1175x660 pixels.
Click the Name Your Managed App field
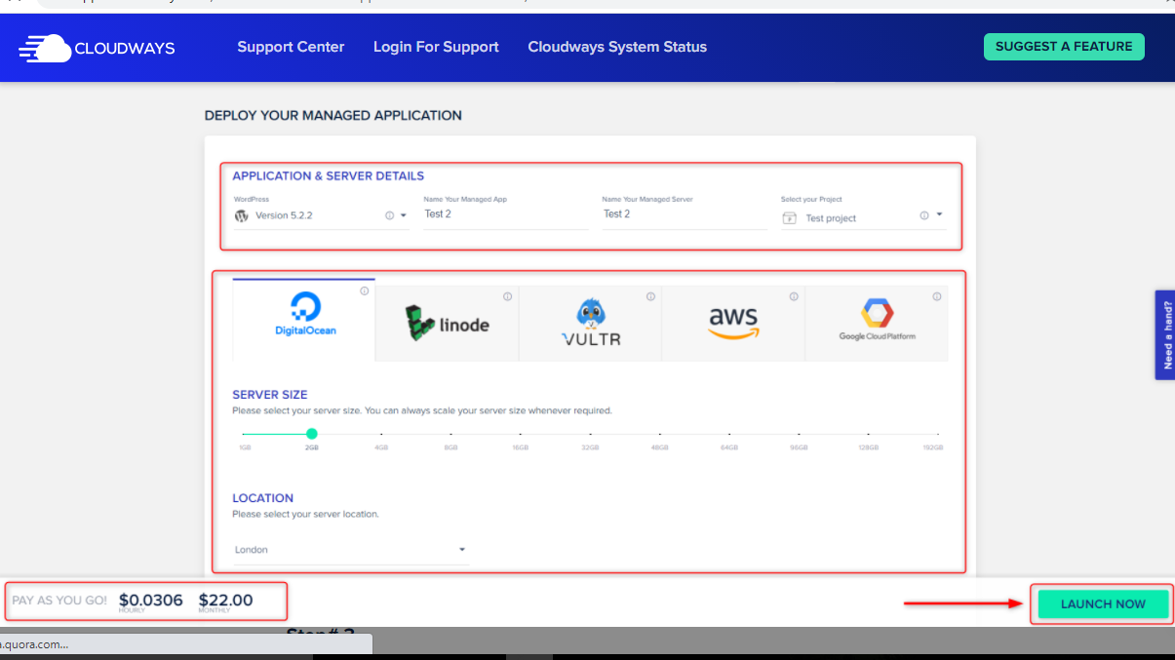506,214
